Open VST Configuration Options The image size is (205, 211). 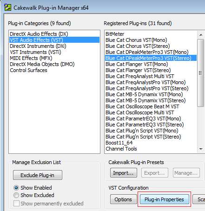point(124,199)
